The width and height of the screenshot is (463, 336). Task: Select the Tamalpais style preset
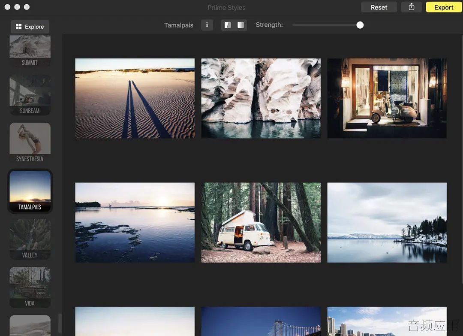(x=30, y=191)
